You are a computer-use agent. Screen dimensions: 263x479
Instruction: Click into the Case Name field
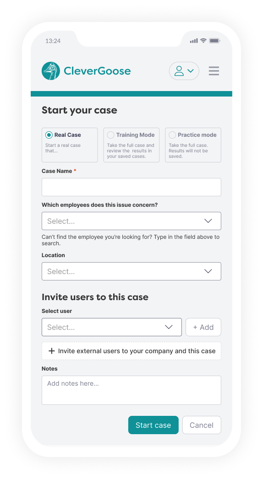(131, 187)
